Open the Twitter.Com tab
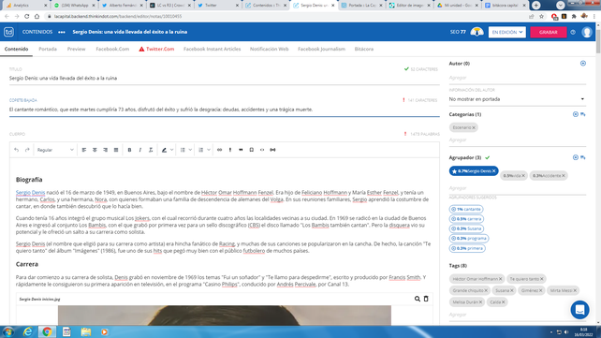601x338 pixels. point(156,49)
